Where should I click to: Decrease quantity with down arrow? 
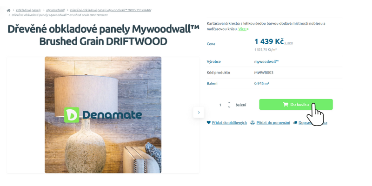(x=229, y=107)
